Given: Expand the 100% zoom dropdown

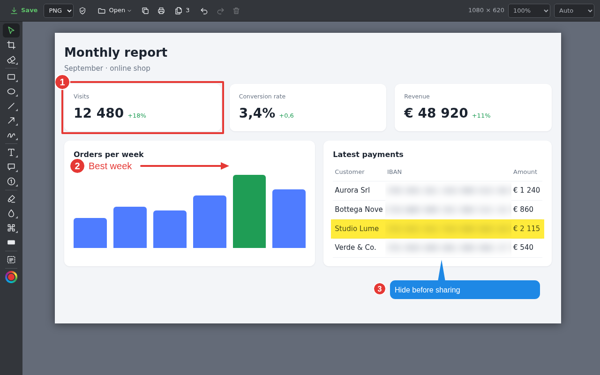Looking at the screenshot, I should (529, 11).
